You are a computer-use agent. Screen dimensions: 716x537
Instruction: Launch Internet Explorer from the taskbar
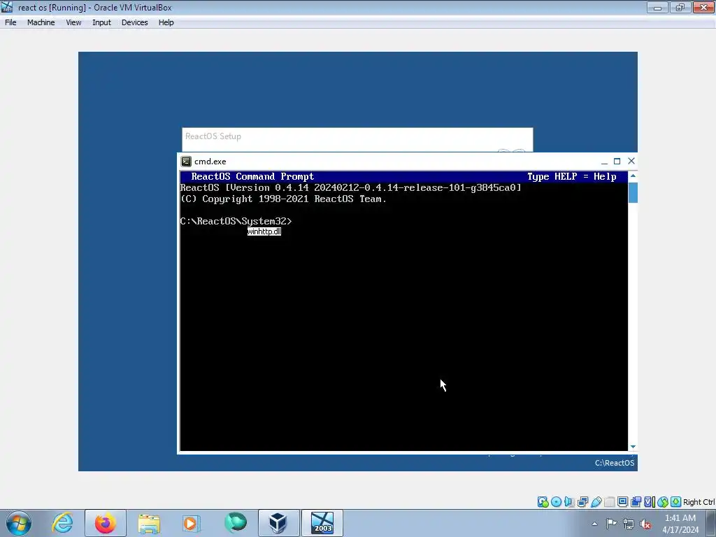click(x=62, y=523)
